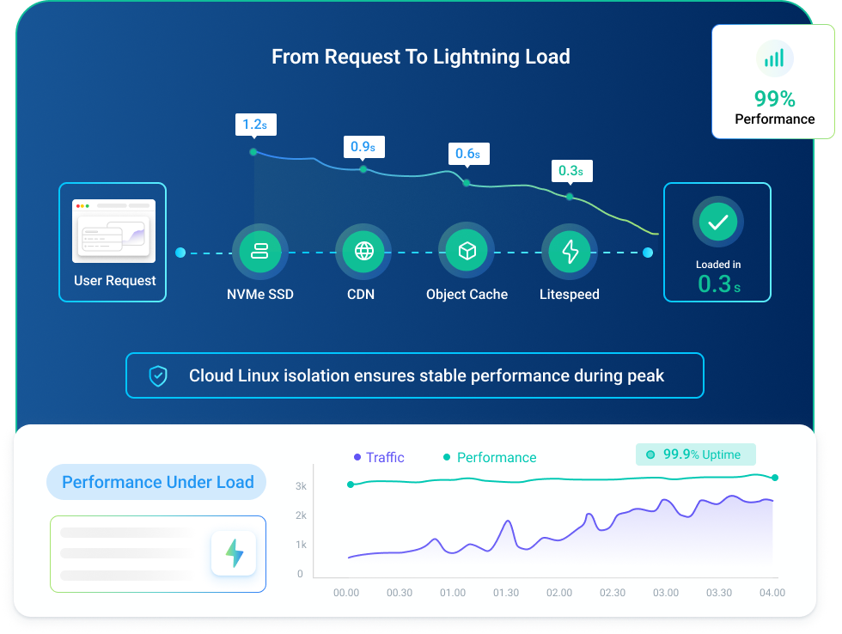Click the Loaded in 0.3s value
Screen dimensions: 842x634
click(x=718, y=284)
